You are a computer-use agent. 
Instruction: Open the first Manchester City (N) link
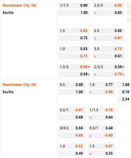click(x=19, y=5)
